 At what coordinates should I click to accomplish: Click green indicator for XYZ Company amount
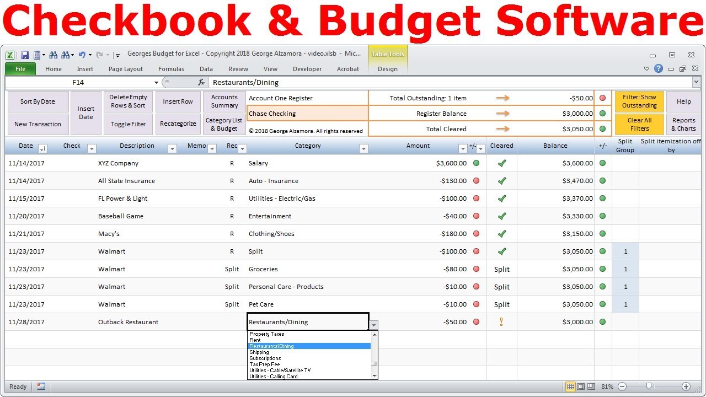476,163
